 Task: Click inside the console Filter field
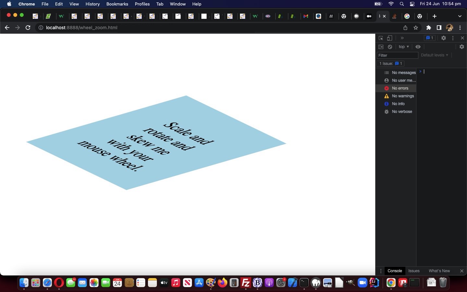397,55
